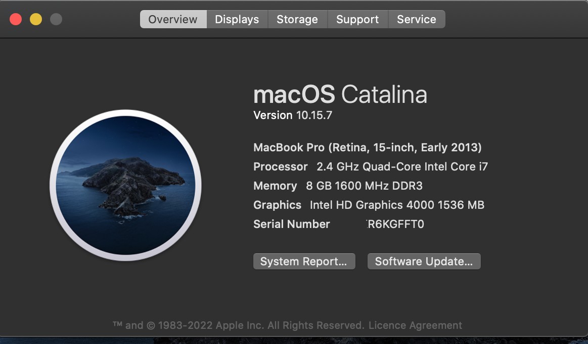Select the Support tab
588x344 pixels.
357,20
